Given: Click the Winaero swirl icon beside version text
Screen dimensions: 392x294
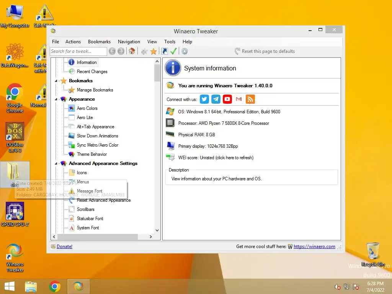Looking at the screenshot, I should (x=170, y=85).
